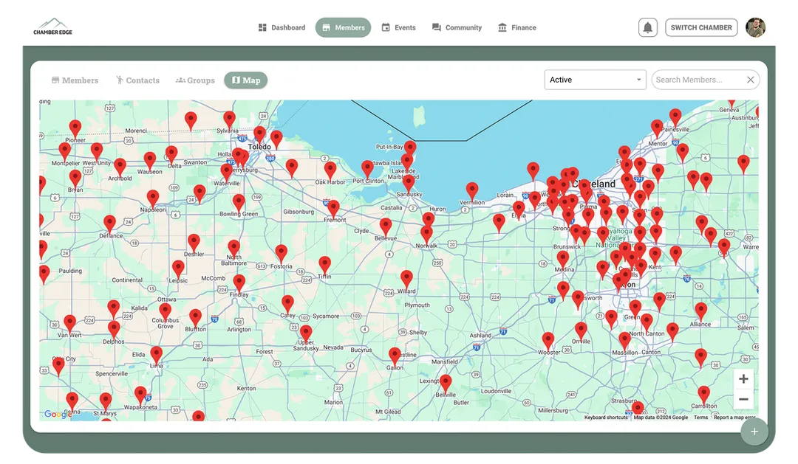The height and width of the screenshot is (464, 798).
Task: Select the map pin at Bluffton
Action: 195,318
